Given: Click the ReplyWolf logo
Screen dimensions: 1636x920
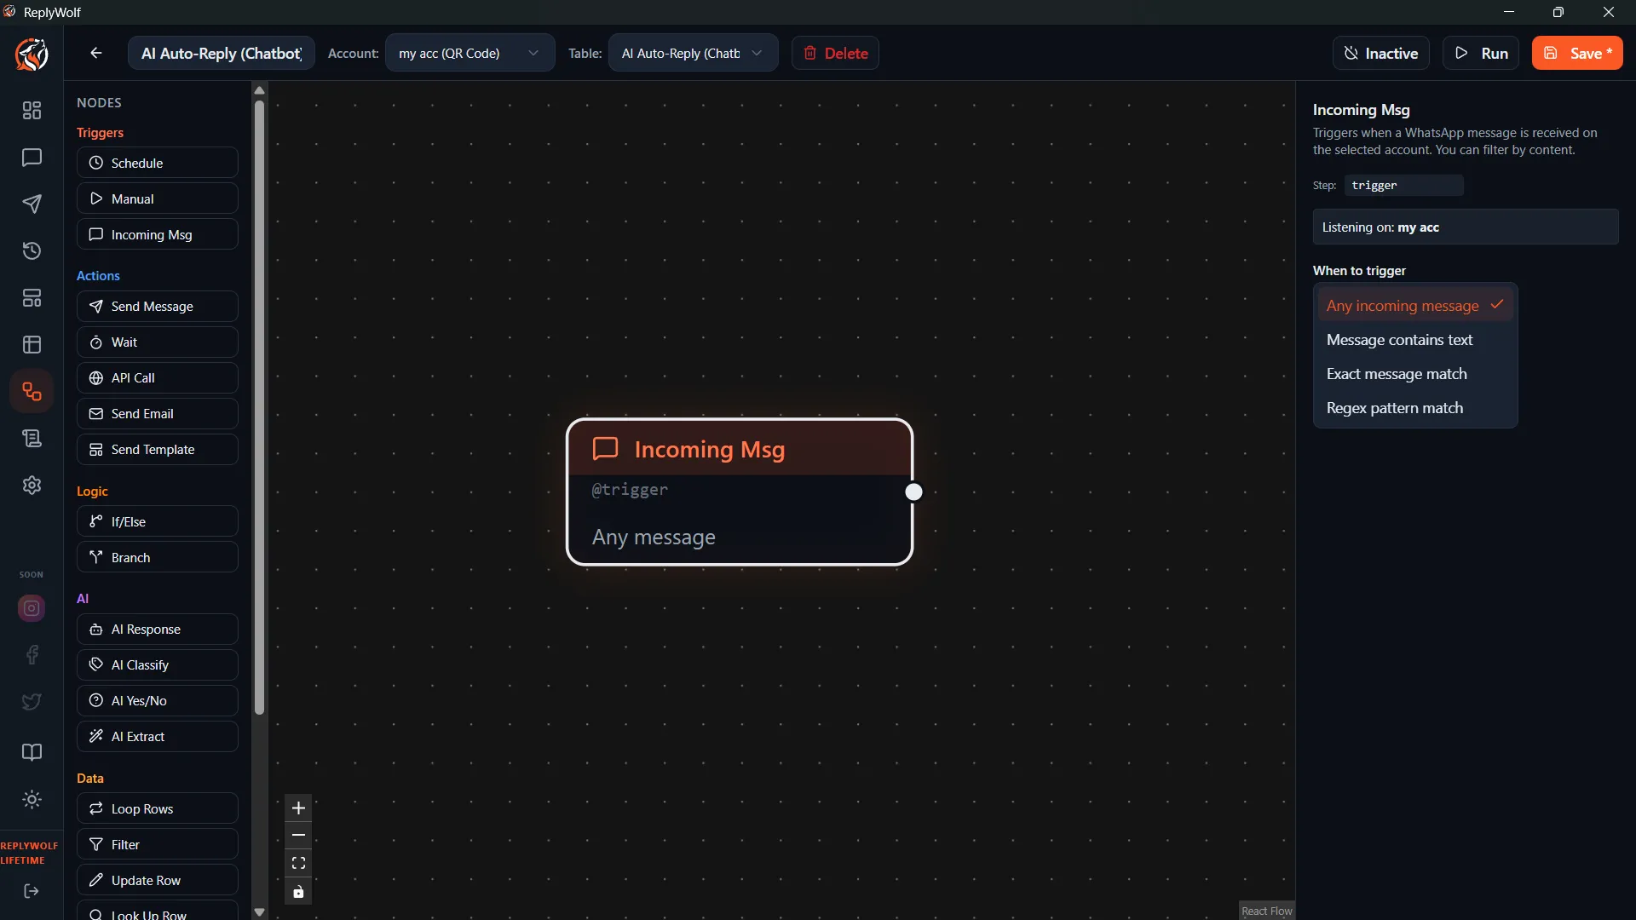Looking at the screenshot, I should pos(32,55).
